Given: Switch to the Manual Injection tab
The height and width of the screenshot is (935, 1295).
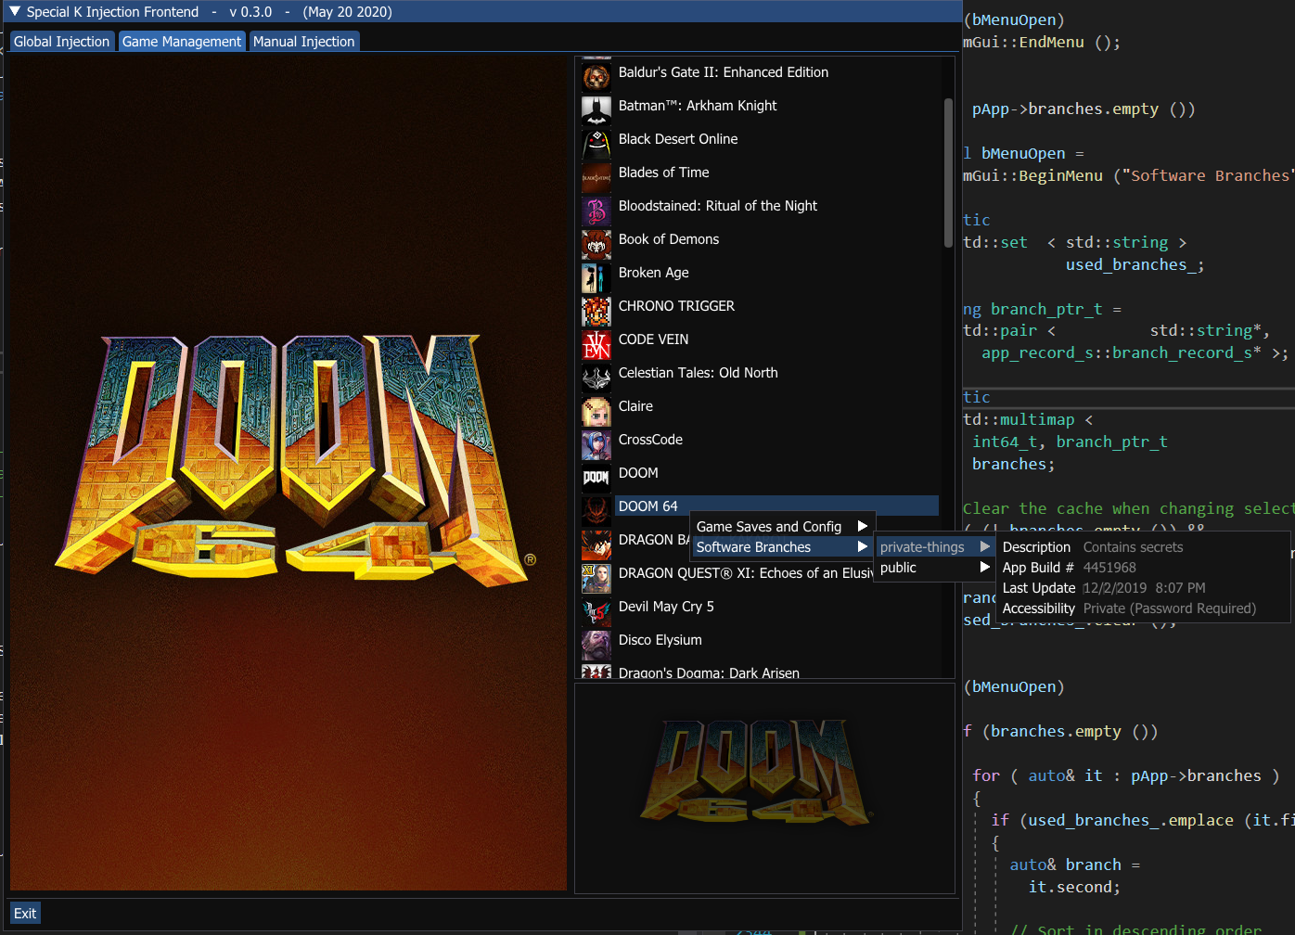Looking at the screenshot, I should point(303,42).
